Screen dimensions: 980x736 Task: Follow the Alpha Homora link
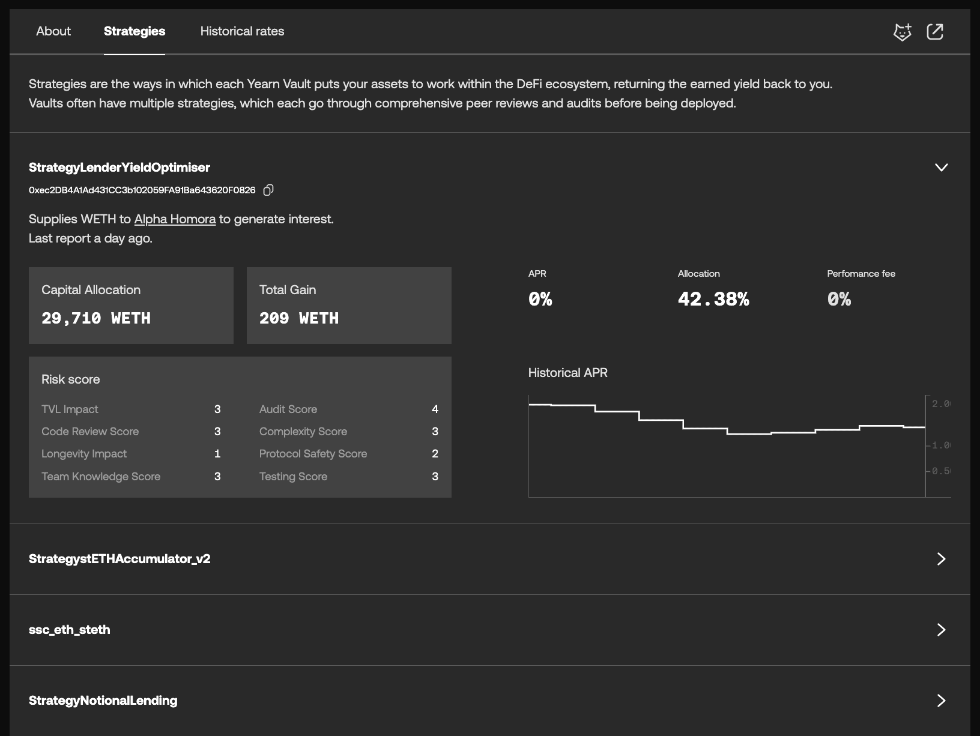[x=175, y=219]
